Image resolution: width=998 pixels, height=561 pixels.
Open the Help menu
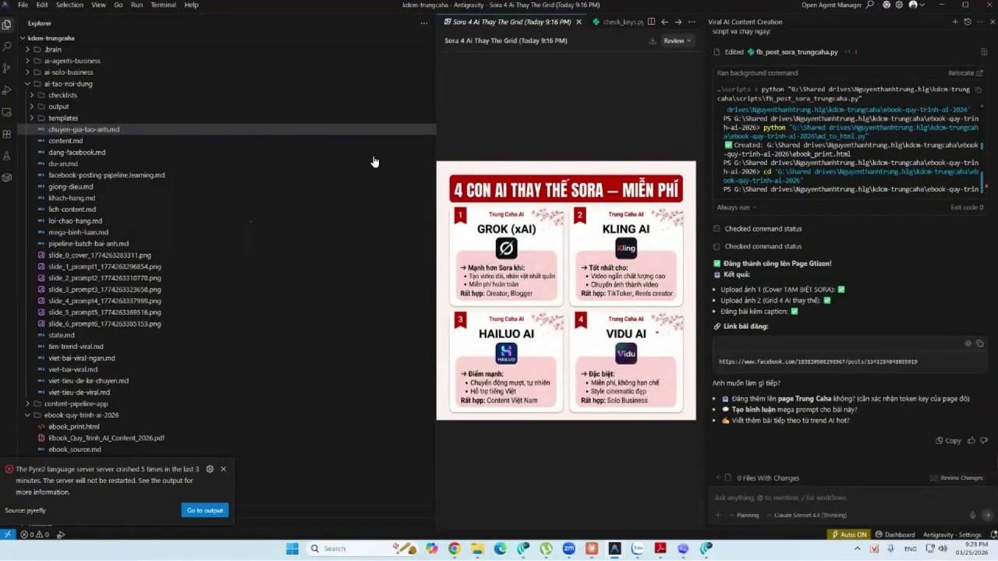pyautogui.click(x=191, y=5)
